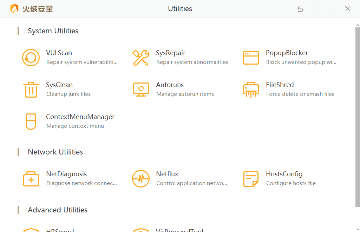
Task: Open the PopupBlocker window icon
Action: (x=251, y=58)
